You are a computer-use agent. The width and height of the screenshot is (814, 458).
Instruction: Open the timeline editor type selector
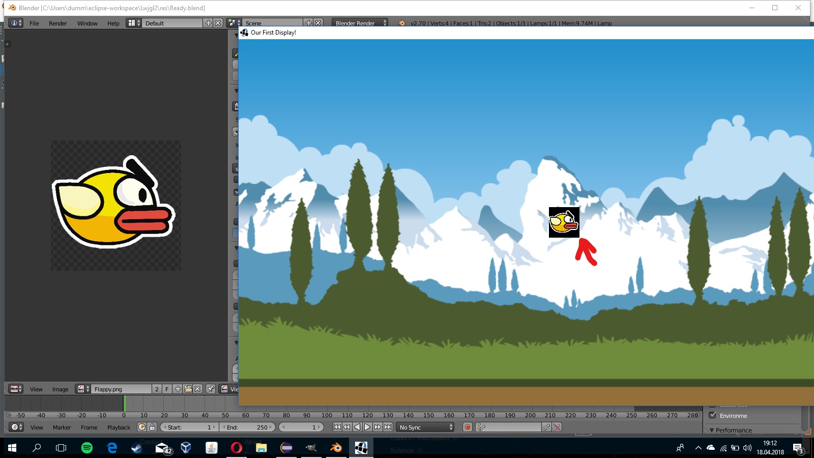click(16, 427)
